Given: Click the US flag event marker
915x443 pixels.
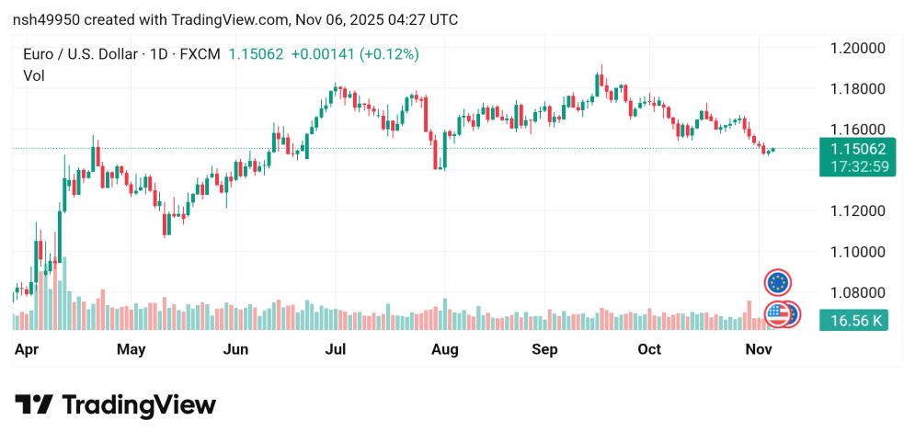Looking at the screenshot, I should (778, 314).
